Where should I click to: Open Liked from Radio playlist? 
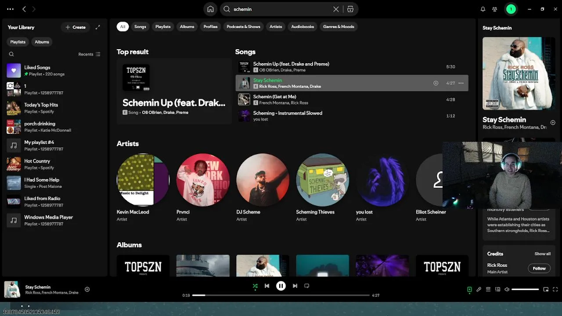54,201
